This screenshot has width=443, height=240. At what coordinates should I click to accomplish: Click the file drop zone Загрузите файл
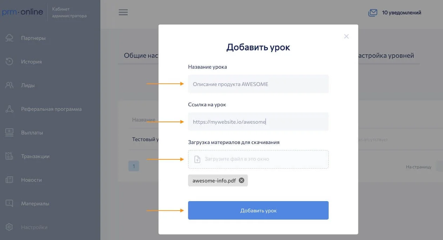tap(258, 159)
